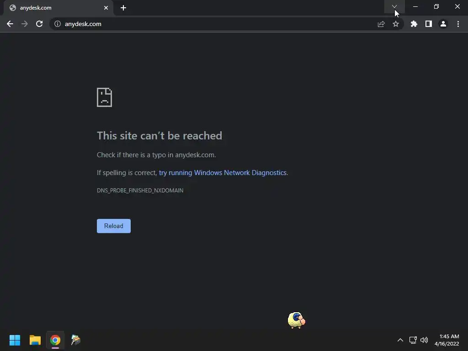Click the 'This site can't be reached' heading

(160, 136)
